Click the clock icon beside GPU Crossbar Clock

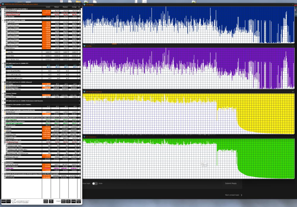[5, 136]
